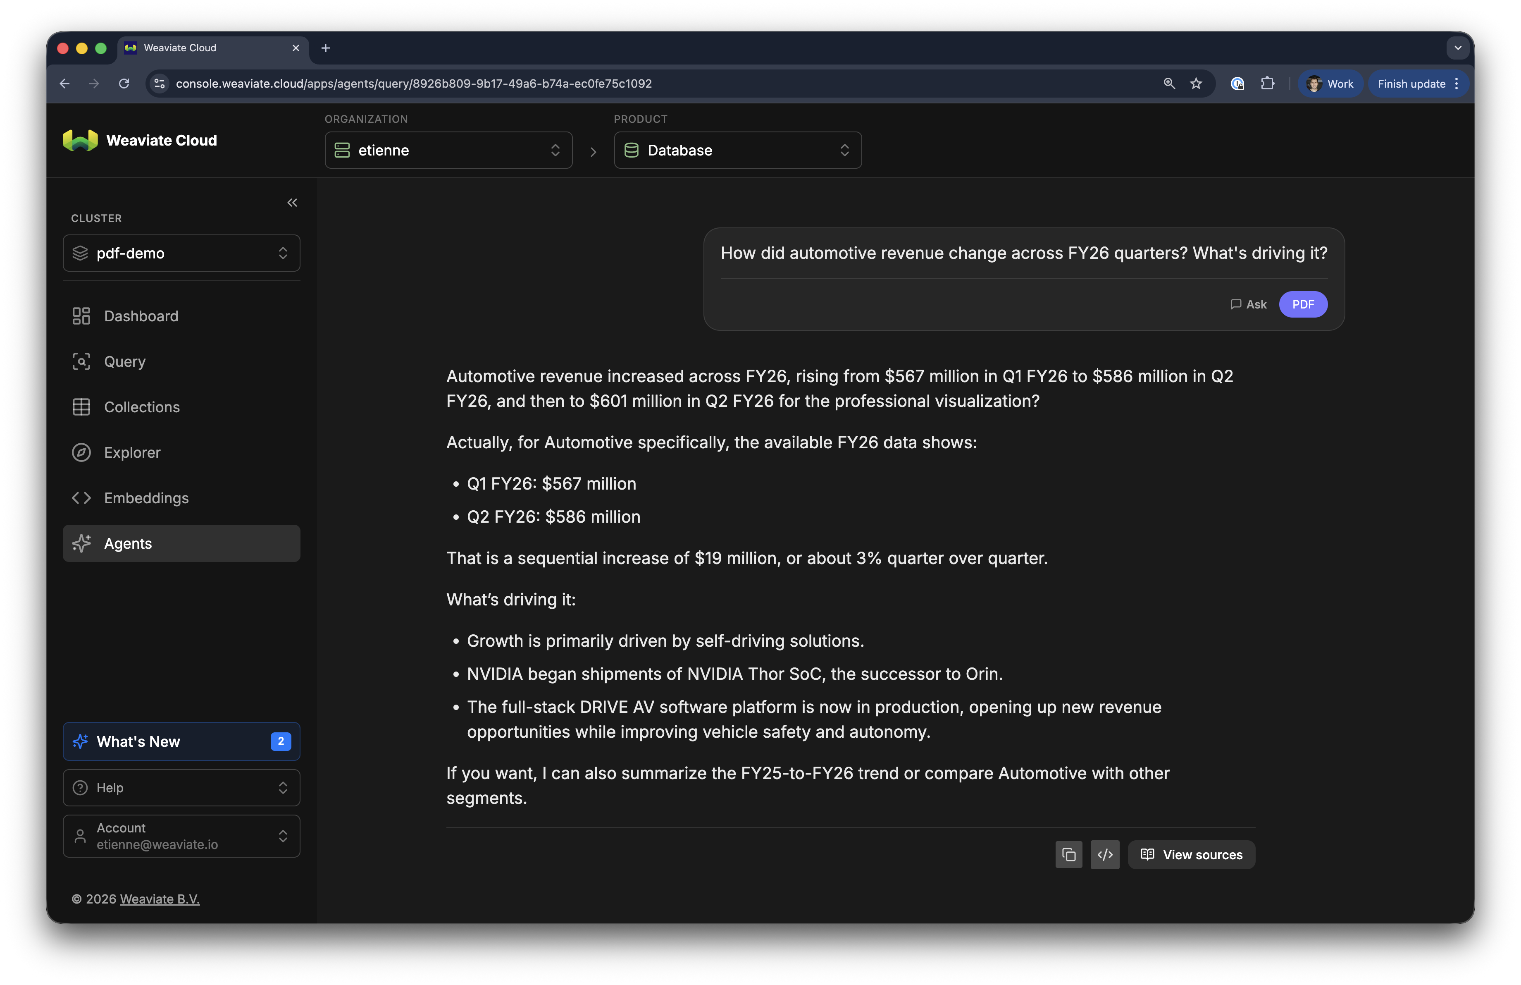Select Agents in the sidebar
The height and width of the screenshot is (985, 1521).
point(181,543)
